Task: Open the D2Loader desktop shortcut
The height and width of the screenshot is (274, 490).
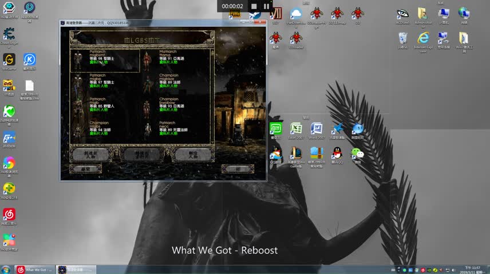Action: click(x=296, y=41)
